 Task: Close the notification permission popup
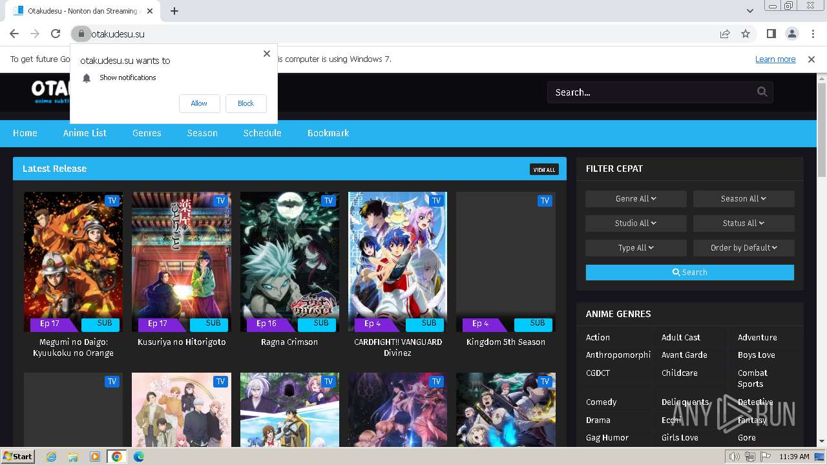(267, 54)
